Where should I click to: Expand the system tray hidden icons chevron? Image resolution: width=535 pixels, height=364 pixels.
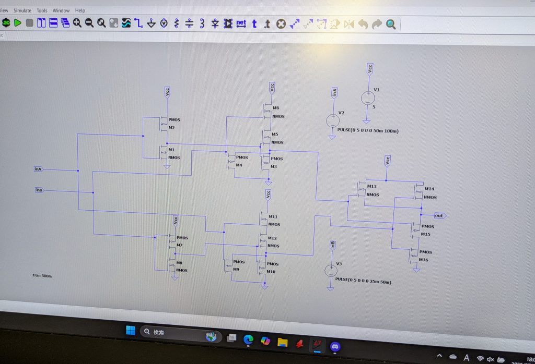(439, 356)
